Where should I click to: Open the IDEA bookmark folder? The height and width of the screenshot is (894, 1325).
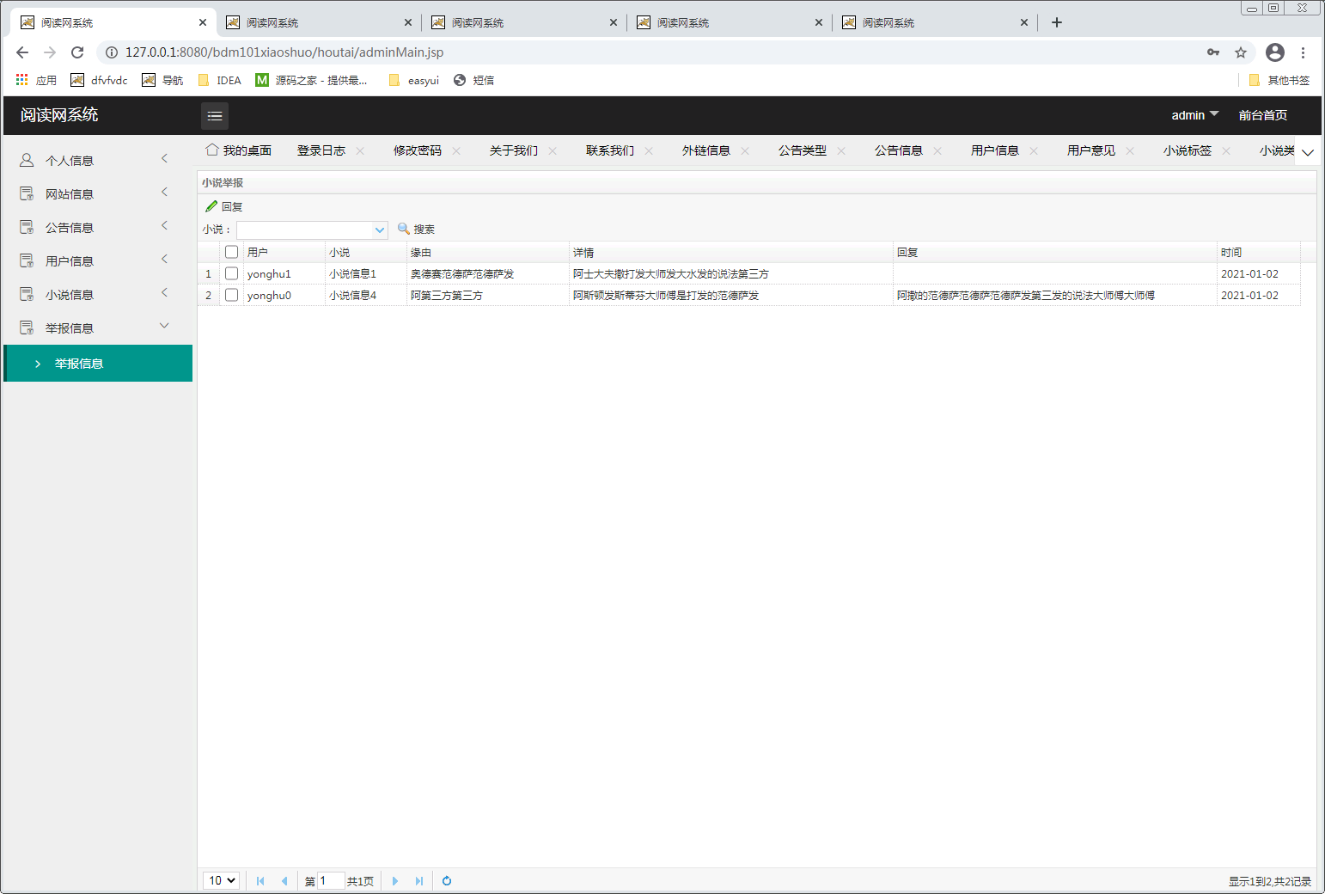coord(220,80)
